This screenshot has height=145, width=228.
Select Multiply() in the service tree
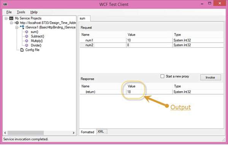36,41
